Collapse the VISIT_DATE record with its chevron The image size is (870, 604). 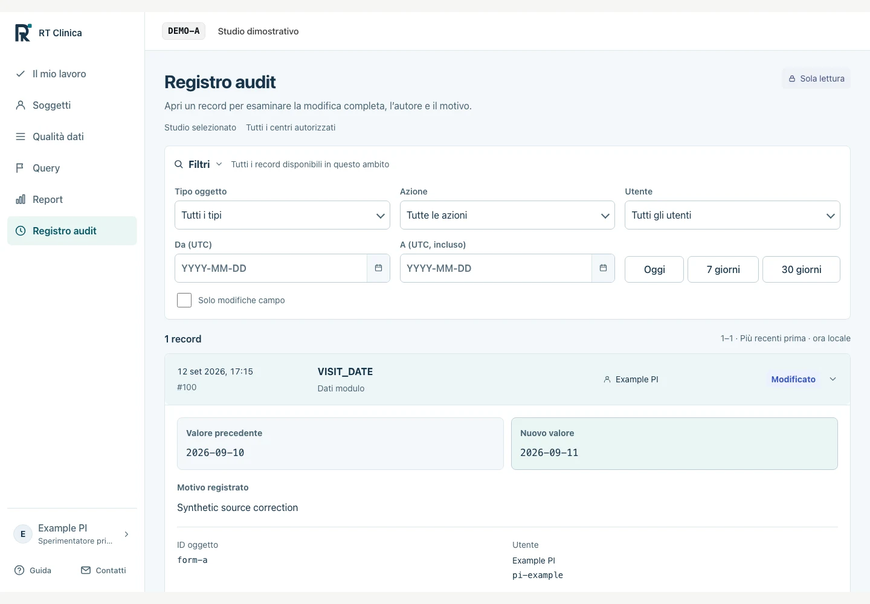point(833,379)
